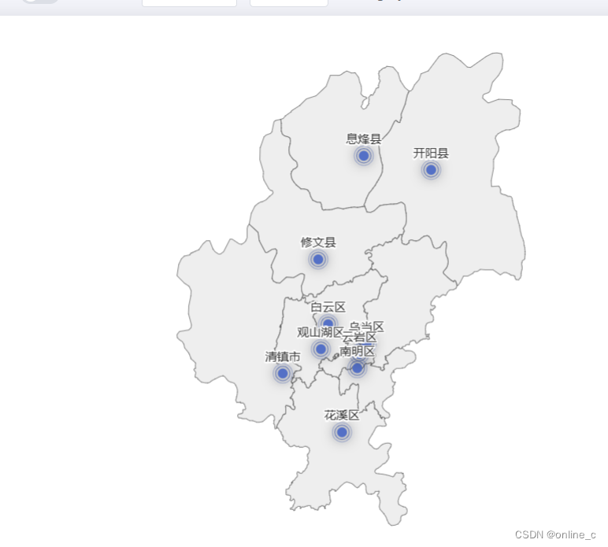The image size is (608, 547).
Task: Click the blue marker under 息烽县
Action: pos(363,156)
